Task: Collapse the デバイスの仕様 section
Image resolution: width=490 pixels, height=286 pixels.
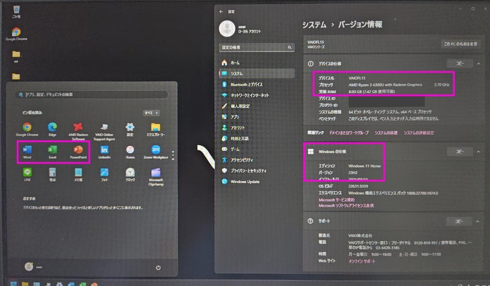Action: [478, 63]
